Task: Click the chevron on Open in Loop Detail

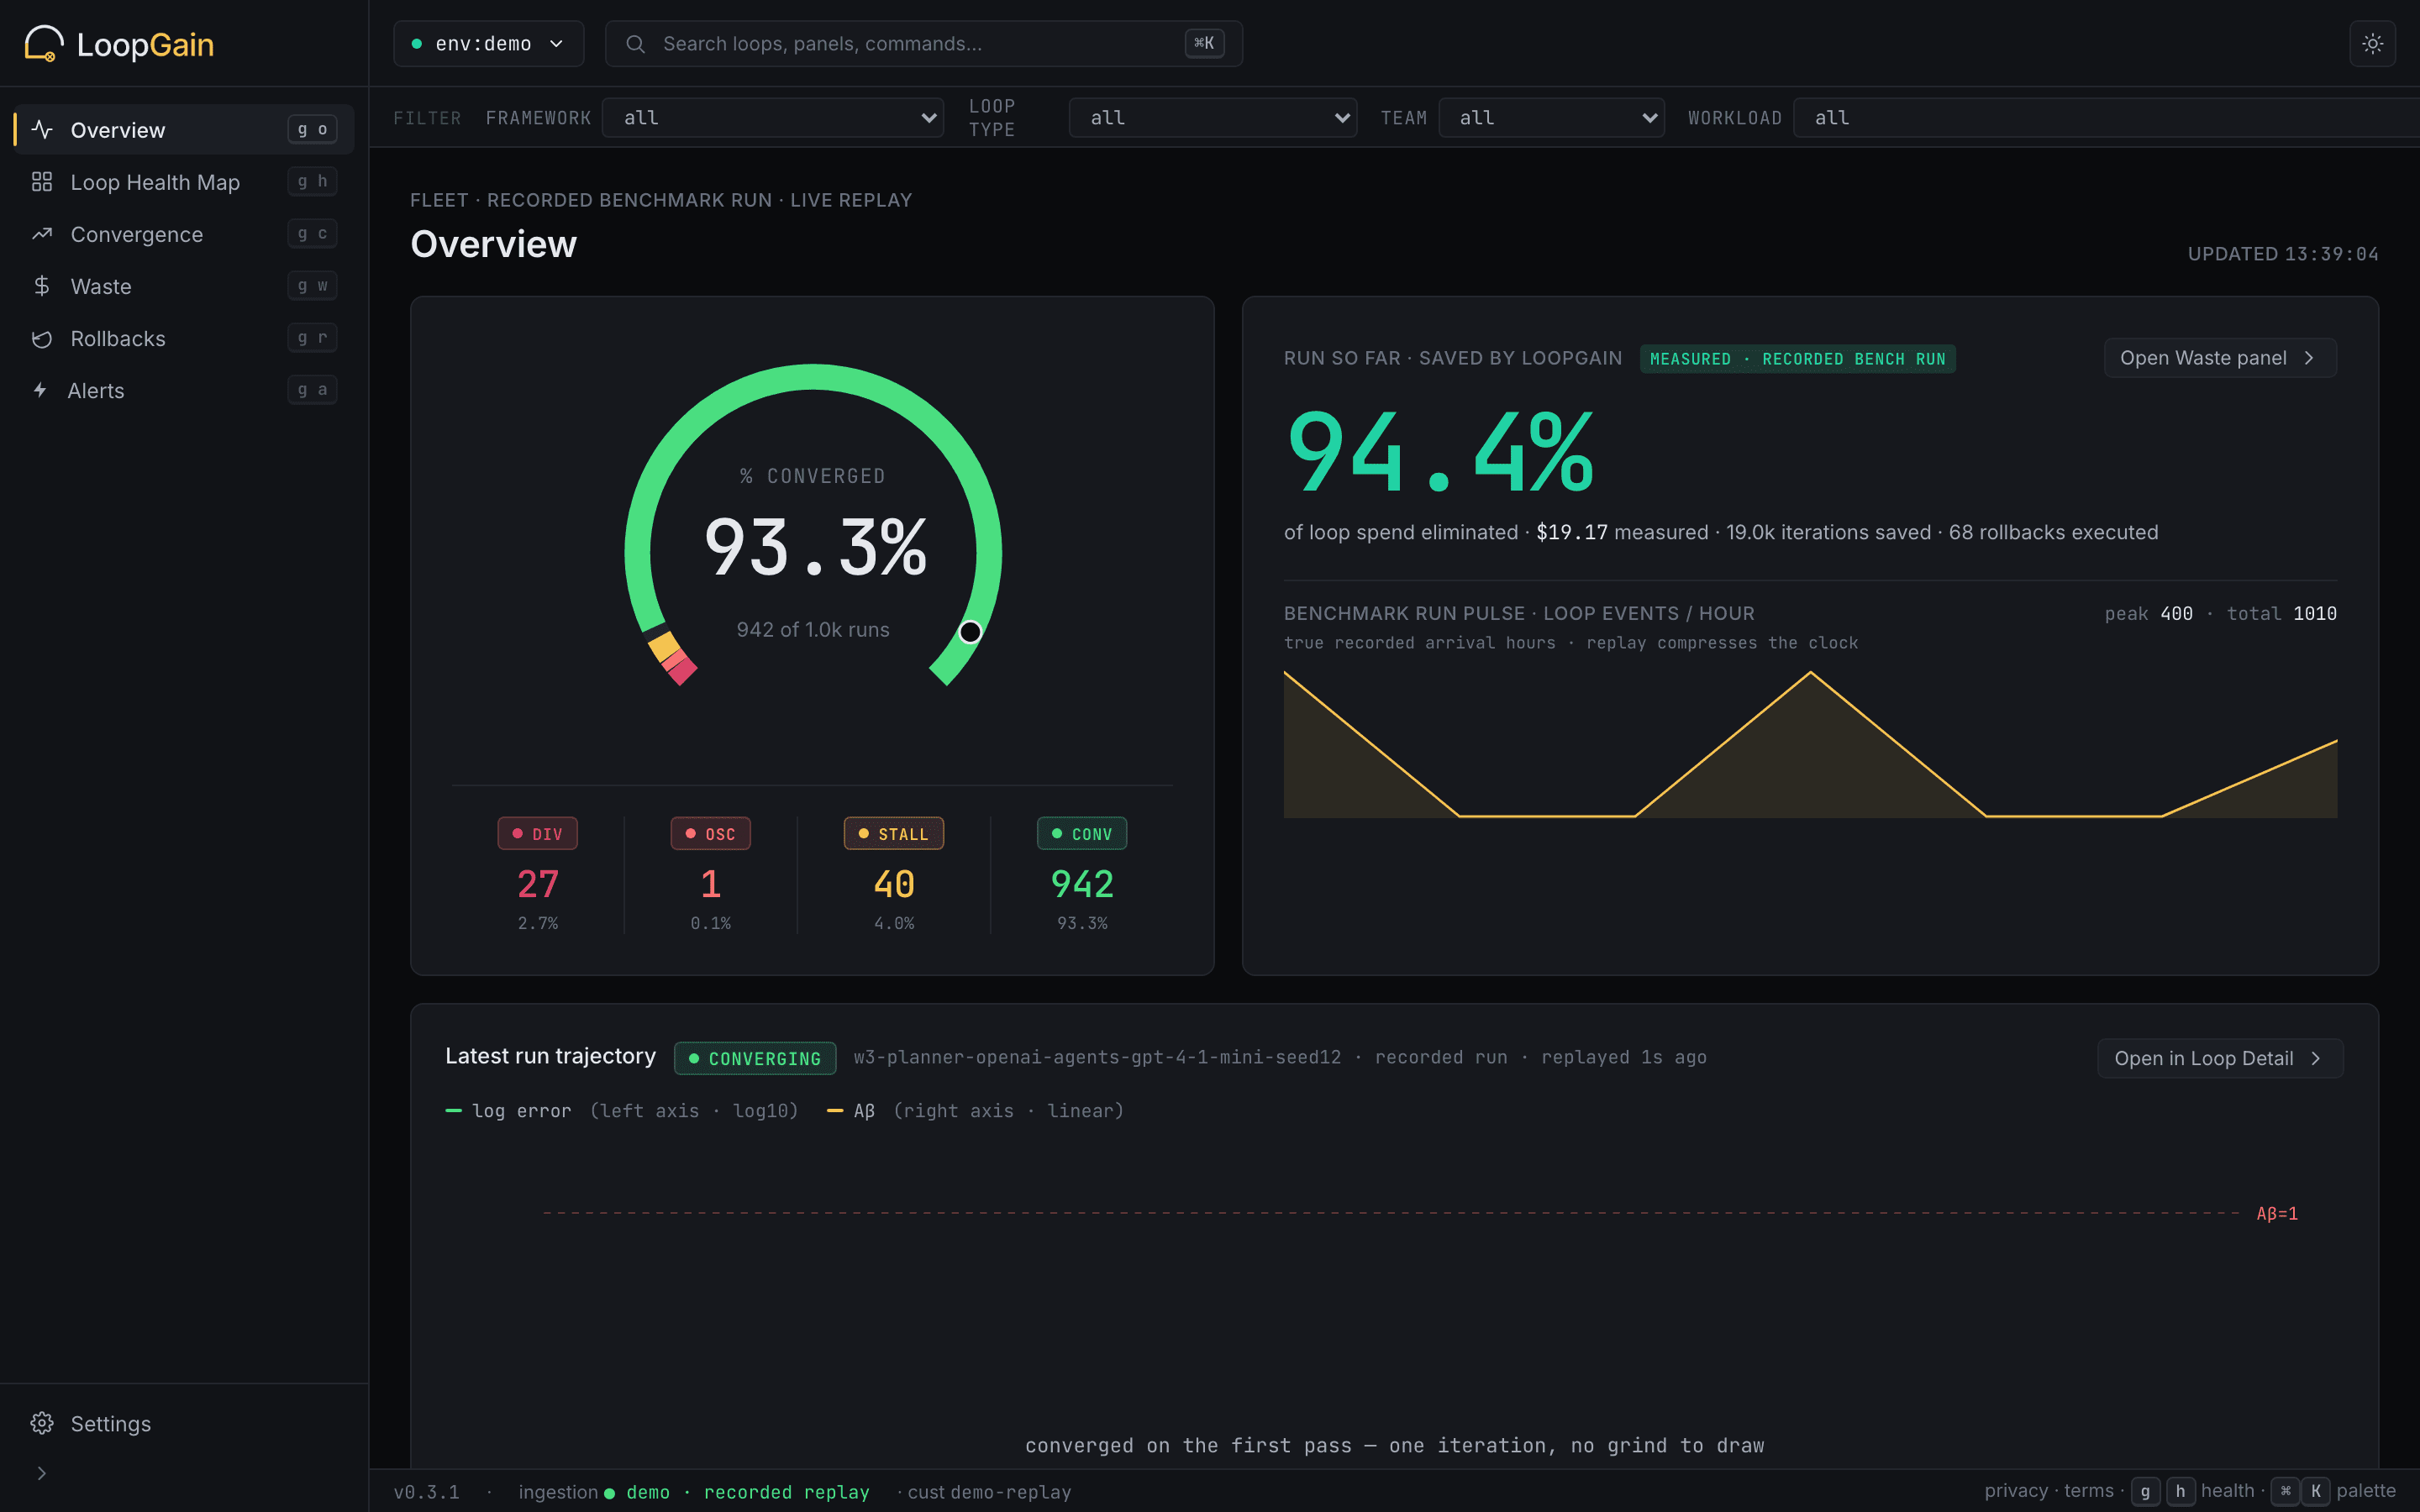Action: pos(2316,1058)
